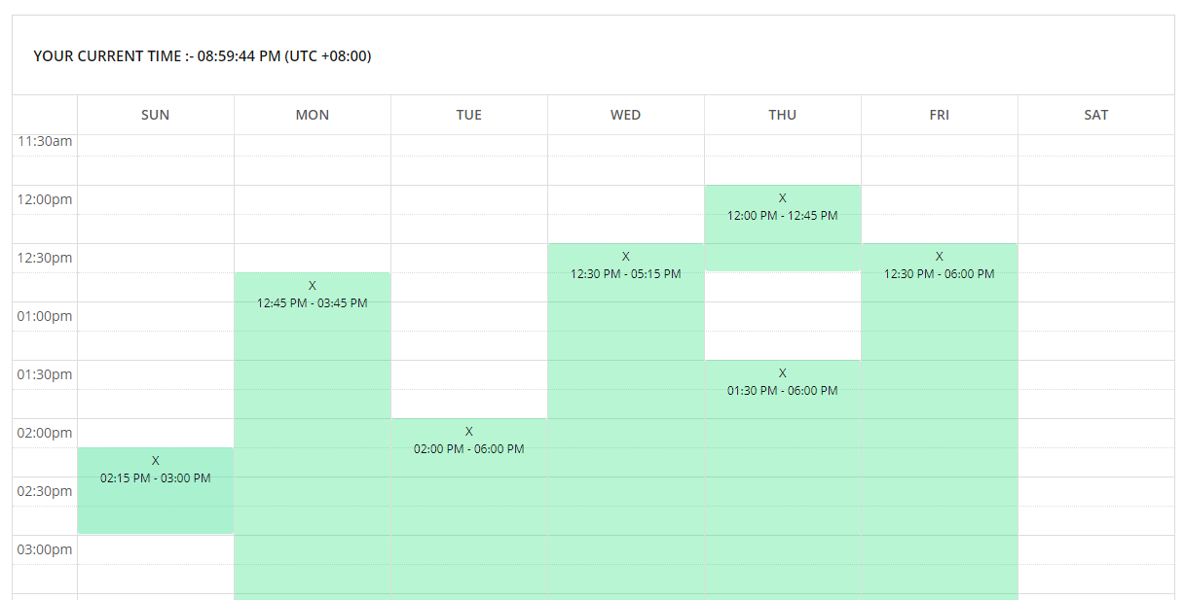The image size is (1185, 600).
Task: Click X on Tuesday 02:00 PM slot
Action: pyautogui.click(x=469, y=432)
